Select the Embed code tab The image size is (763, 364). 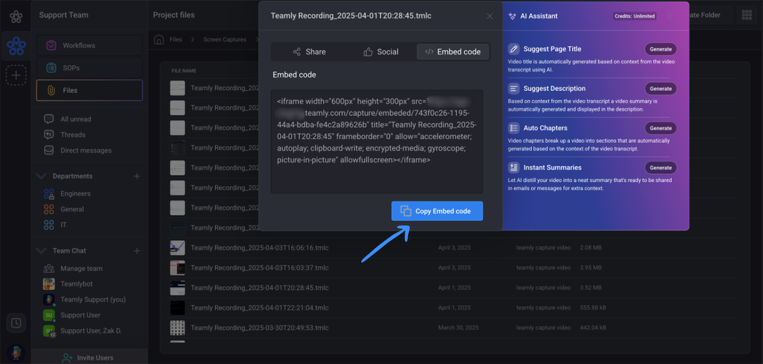point(453,52)
